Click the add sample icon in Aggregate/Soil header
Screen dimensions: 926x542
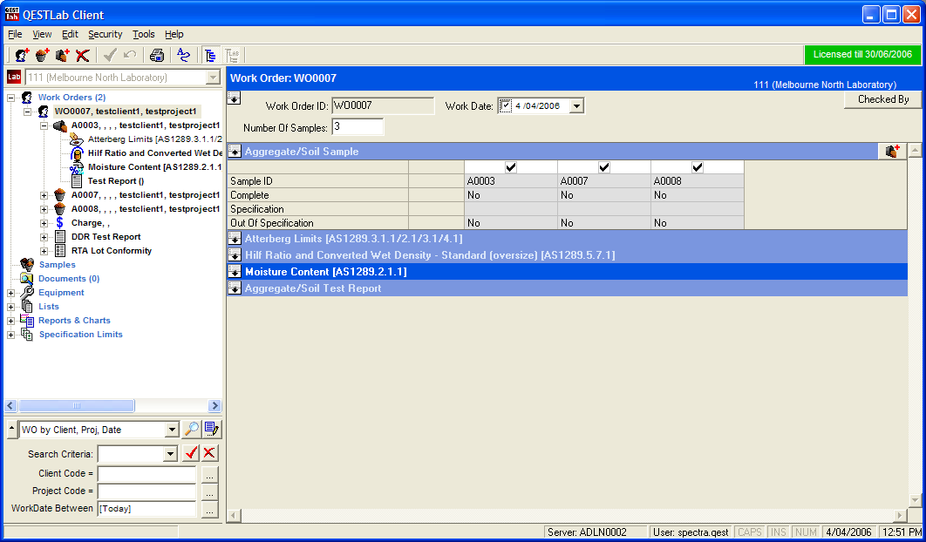point(892,152)
